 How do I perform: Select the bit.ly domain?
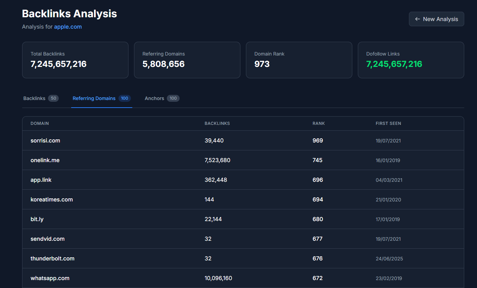point(37,219)
